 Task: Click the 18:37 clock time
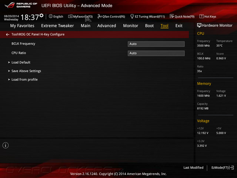click(30, 17)
